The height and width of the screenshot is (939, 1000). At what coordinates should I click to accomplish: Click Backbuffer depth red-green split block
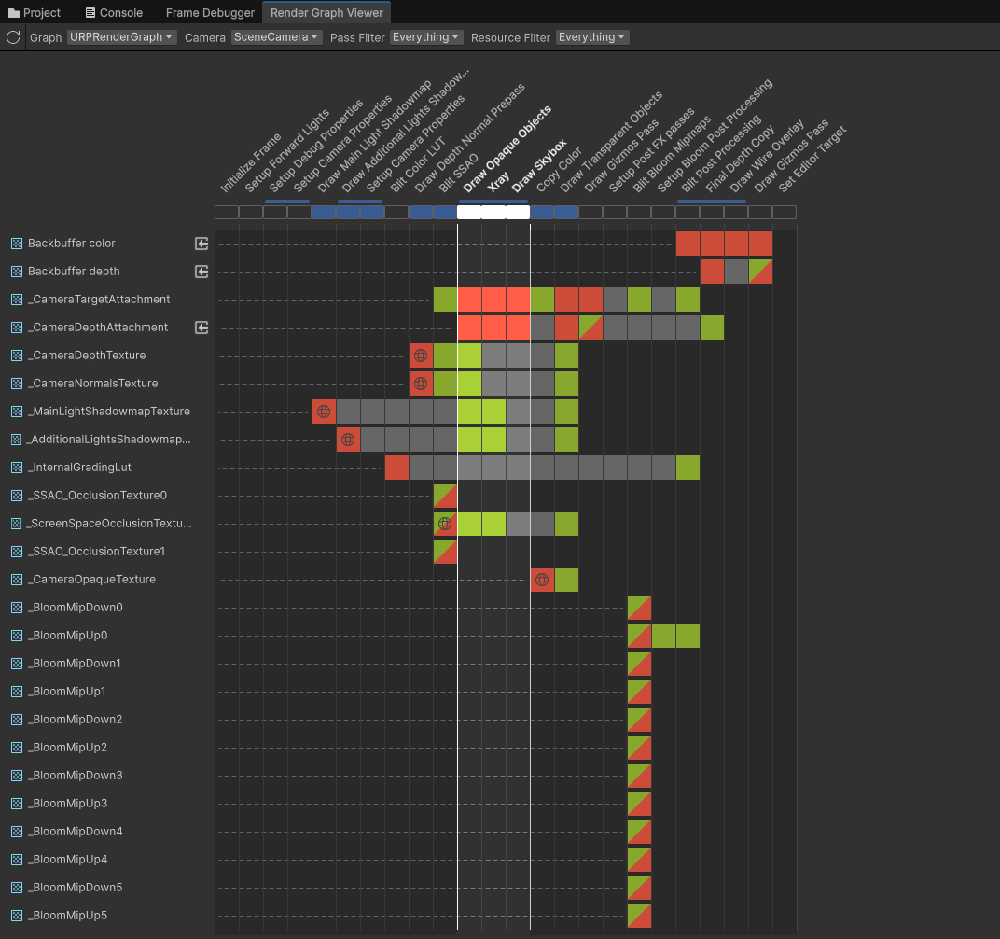coord(760,272)
